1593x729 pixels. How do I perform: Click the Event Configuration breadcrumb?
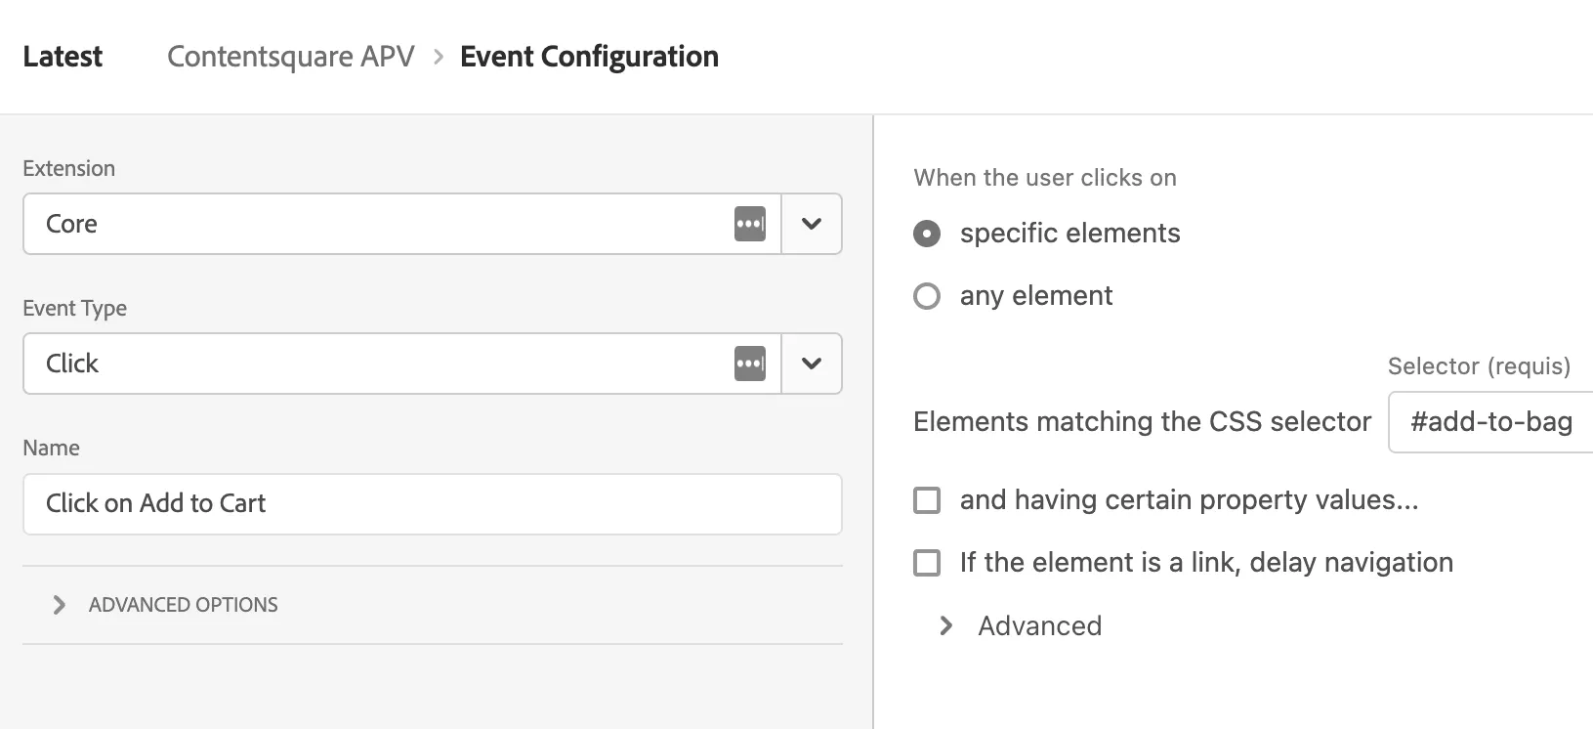(x=589, y=57)
